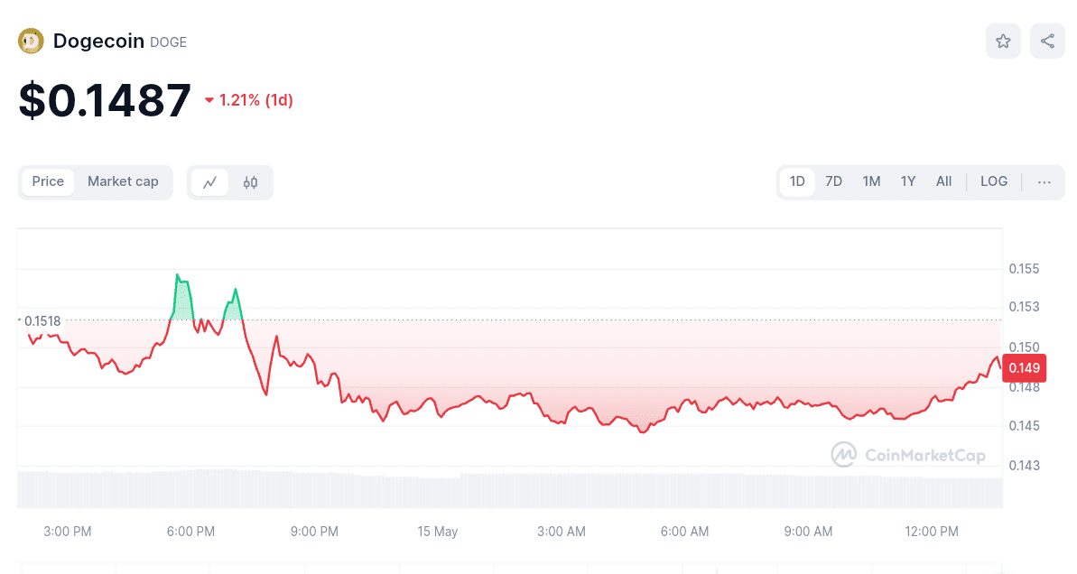
Task: Enable LOG scale on chart
Action: click(994, 181)
